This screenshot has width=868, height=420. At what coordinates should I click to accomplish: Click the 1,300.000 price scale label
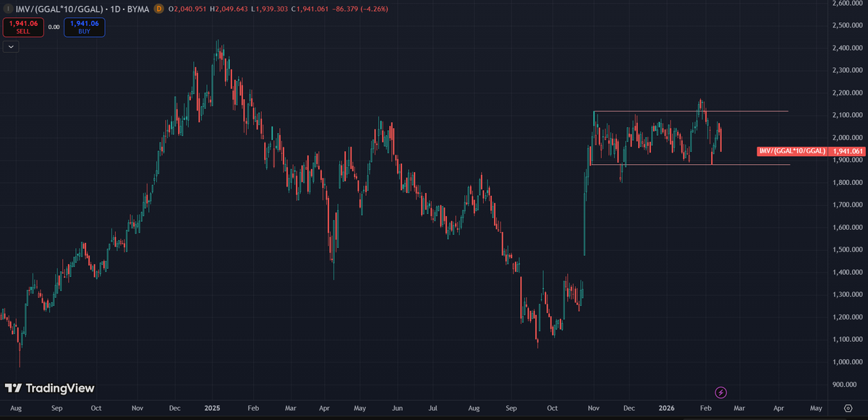click(847, 295)
